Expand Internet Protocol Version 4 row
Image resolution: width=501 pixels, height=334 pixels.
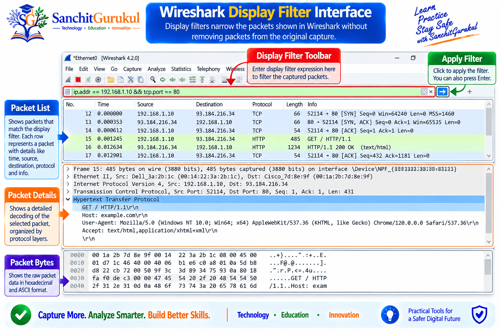68,184
